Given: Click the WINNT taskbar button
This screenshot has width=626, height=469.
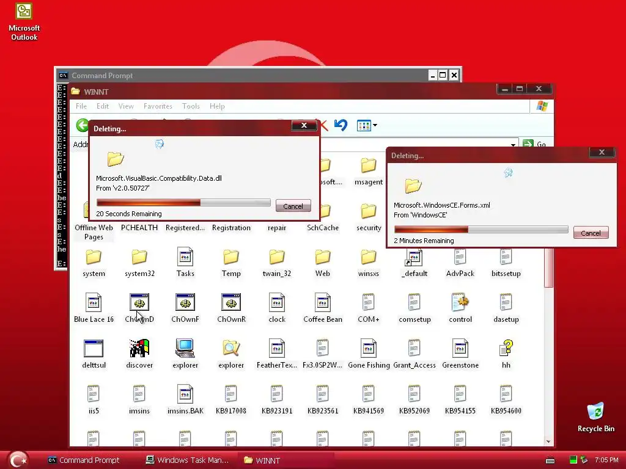Looking at the screenshot, I should pyautogui.click(x=285, y=460).
